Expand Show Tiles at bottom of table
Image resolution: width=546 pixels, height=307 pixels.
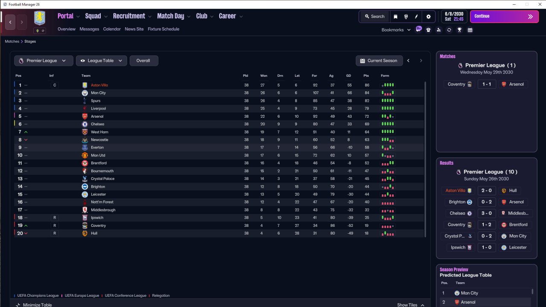(x=411, y=305)
